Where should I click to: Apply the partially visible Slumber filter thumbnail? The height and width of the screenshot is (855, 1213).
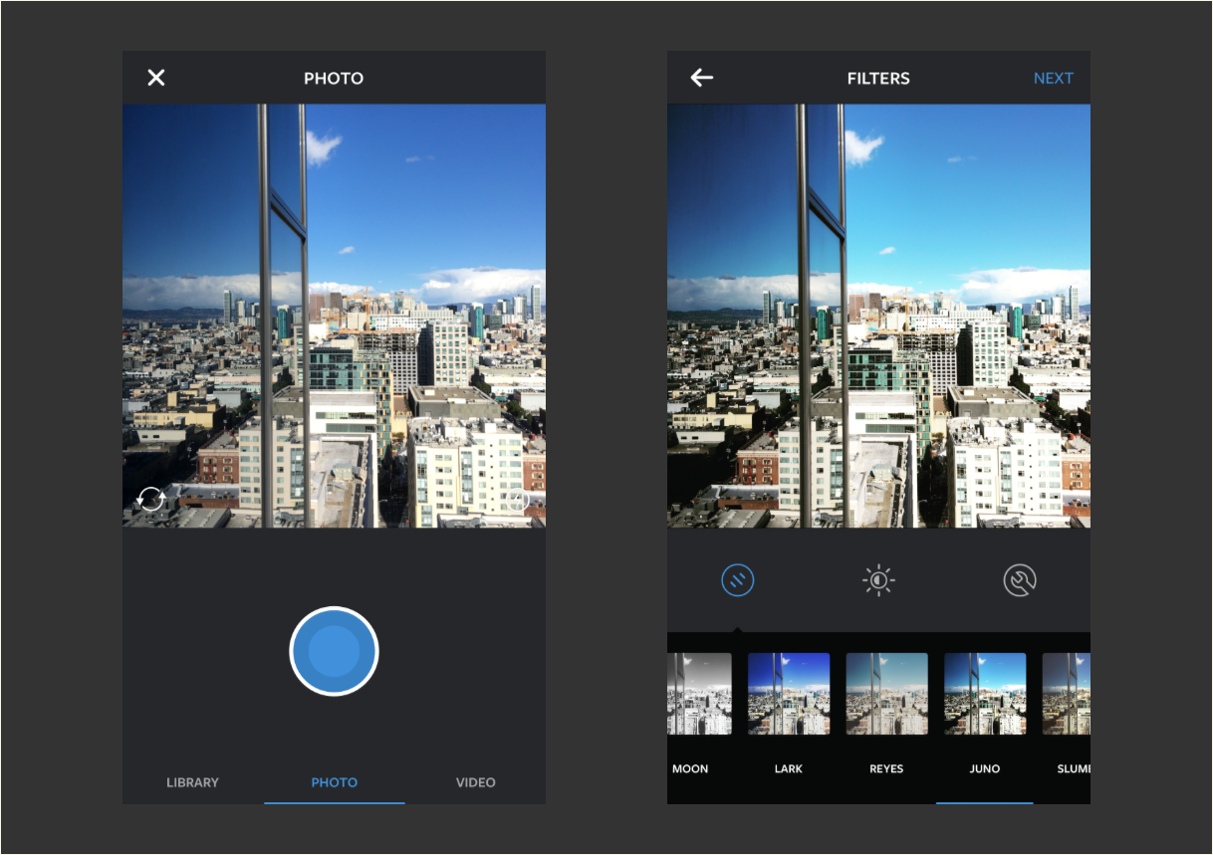click(1067, 694)
